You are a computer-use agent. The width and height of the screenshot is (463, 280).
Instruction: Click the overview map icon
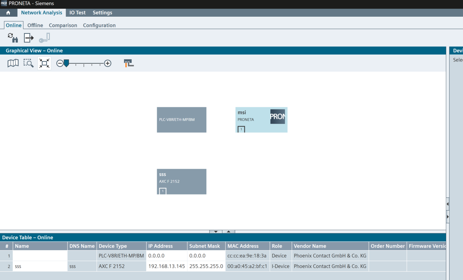(13, 63)
